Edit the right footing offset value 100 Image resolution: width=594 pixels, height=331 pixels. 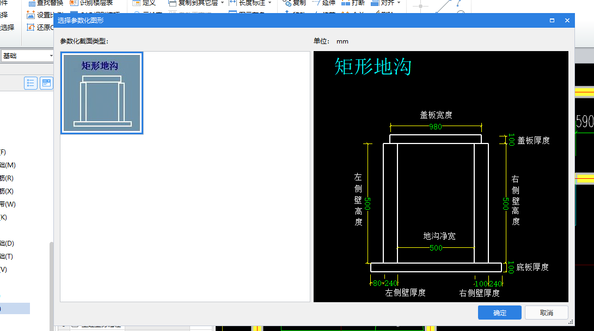481,284
